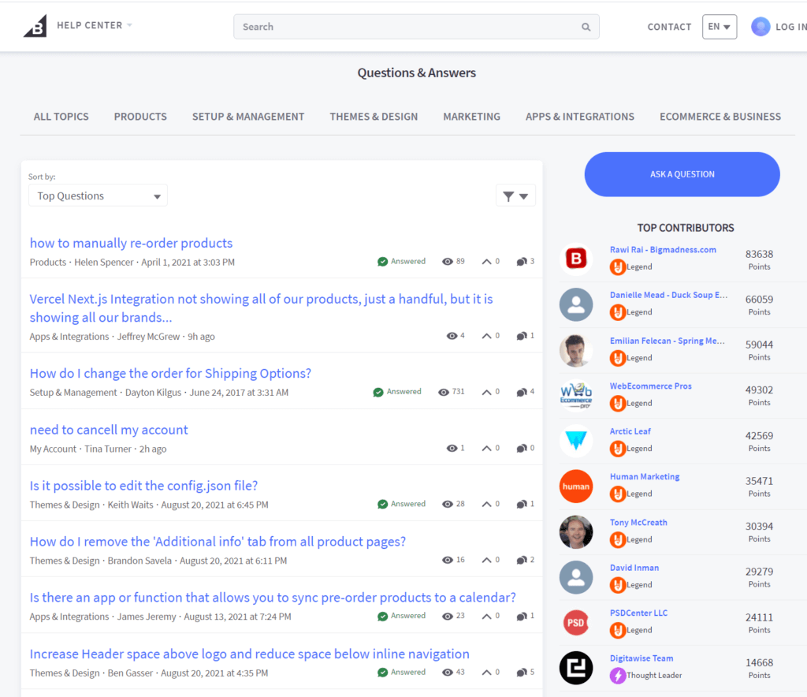Click the CONTACT link
The width and height of the screenshot is (807, 697).
click(x=669, y=27)
